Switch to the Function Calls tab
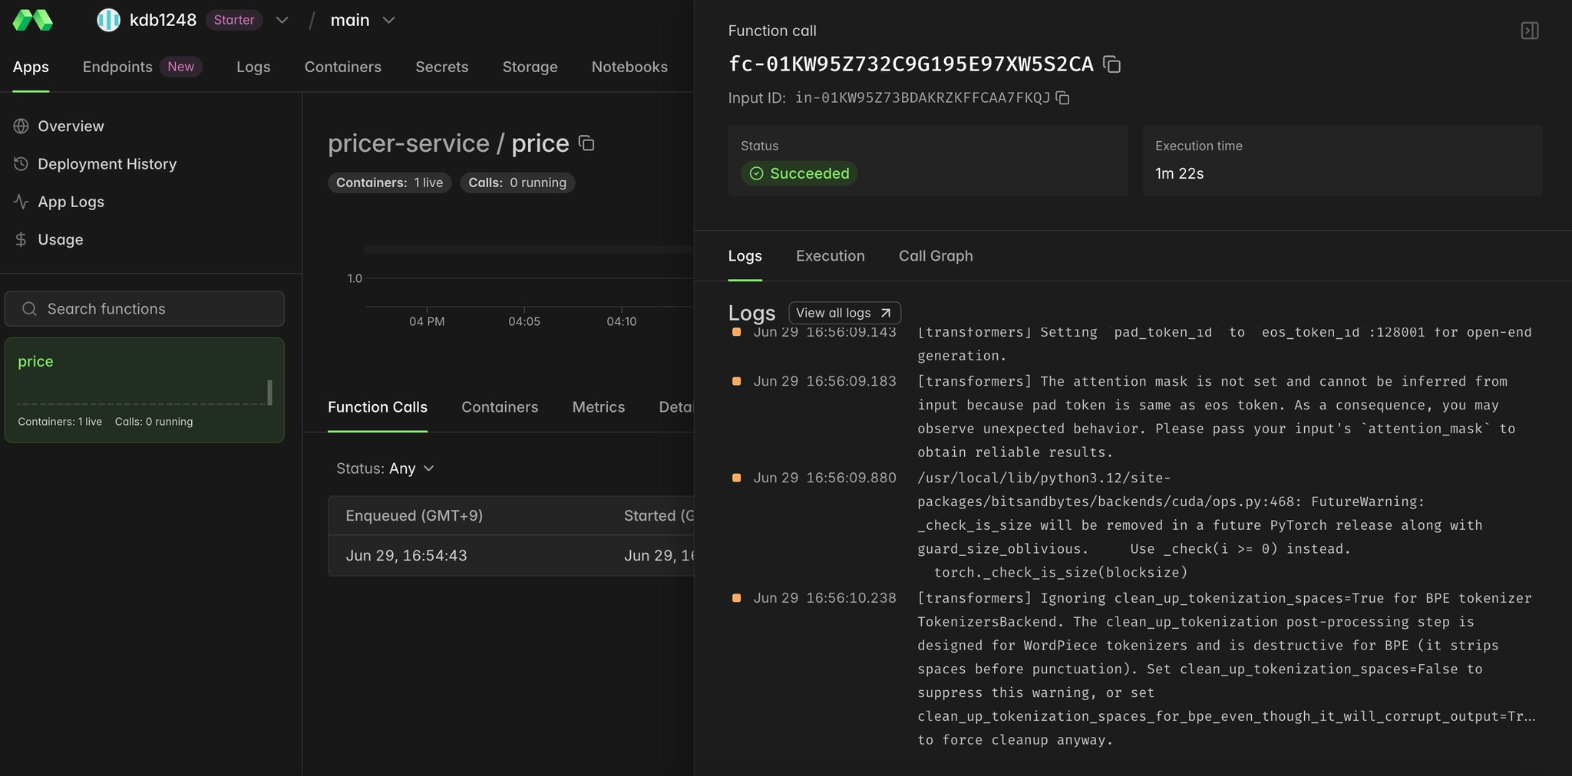 pyautogui.click(x=377, y=407)
